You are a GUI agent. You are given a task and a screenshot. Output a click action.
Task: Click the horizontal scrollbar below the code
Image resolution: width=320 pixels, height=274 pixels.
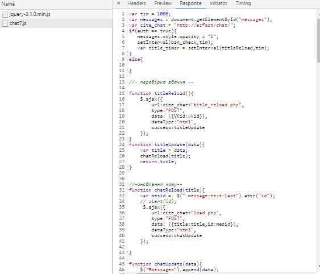pyautogui.click(x=152, y=273)
